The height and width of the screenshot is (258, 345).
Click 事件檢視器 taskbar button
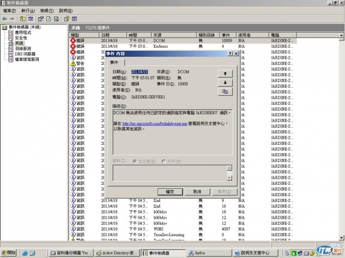point(163,253)
